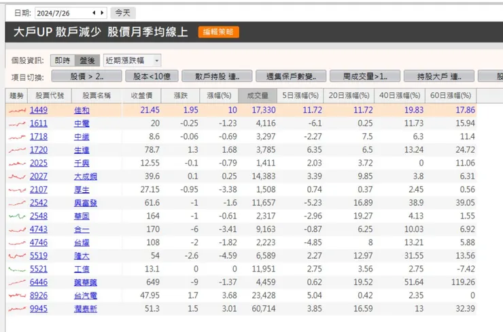The height and width of the screenshot is (332, 503).
Task: Click the trend sparkline for stock 8926
Action: click(17, 295)
